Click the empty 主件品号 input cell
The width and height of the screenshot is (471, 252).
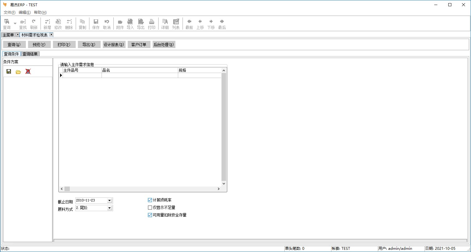(82, 75)
